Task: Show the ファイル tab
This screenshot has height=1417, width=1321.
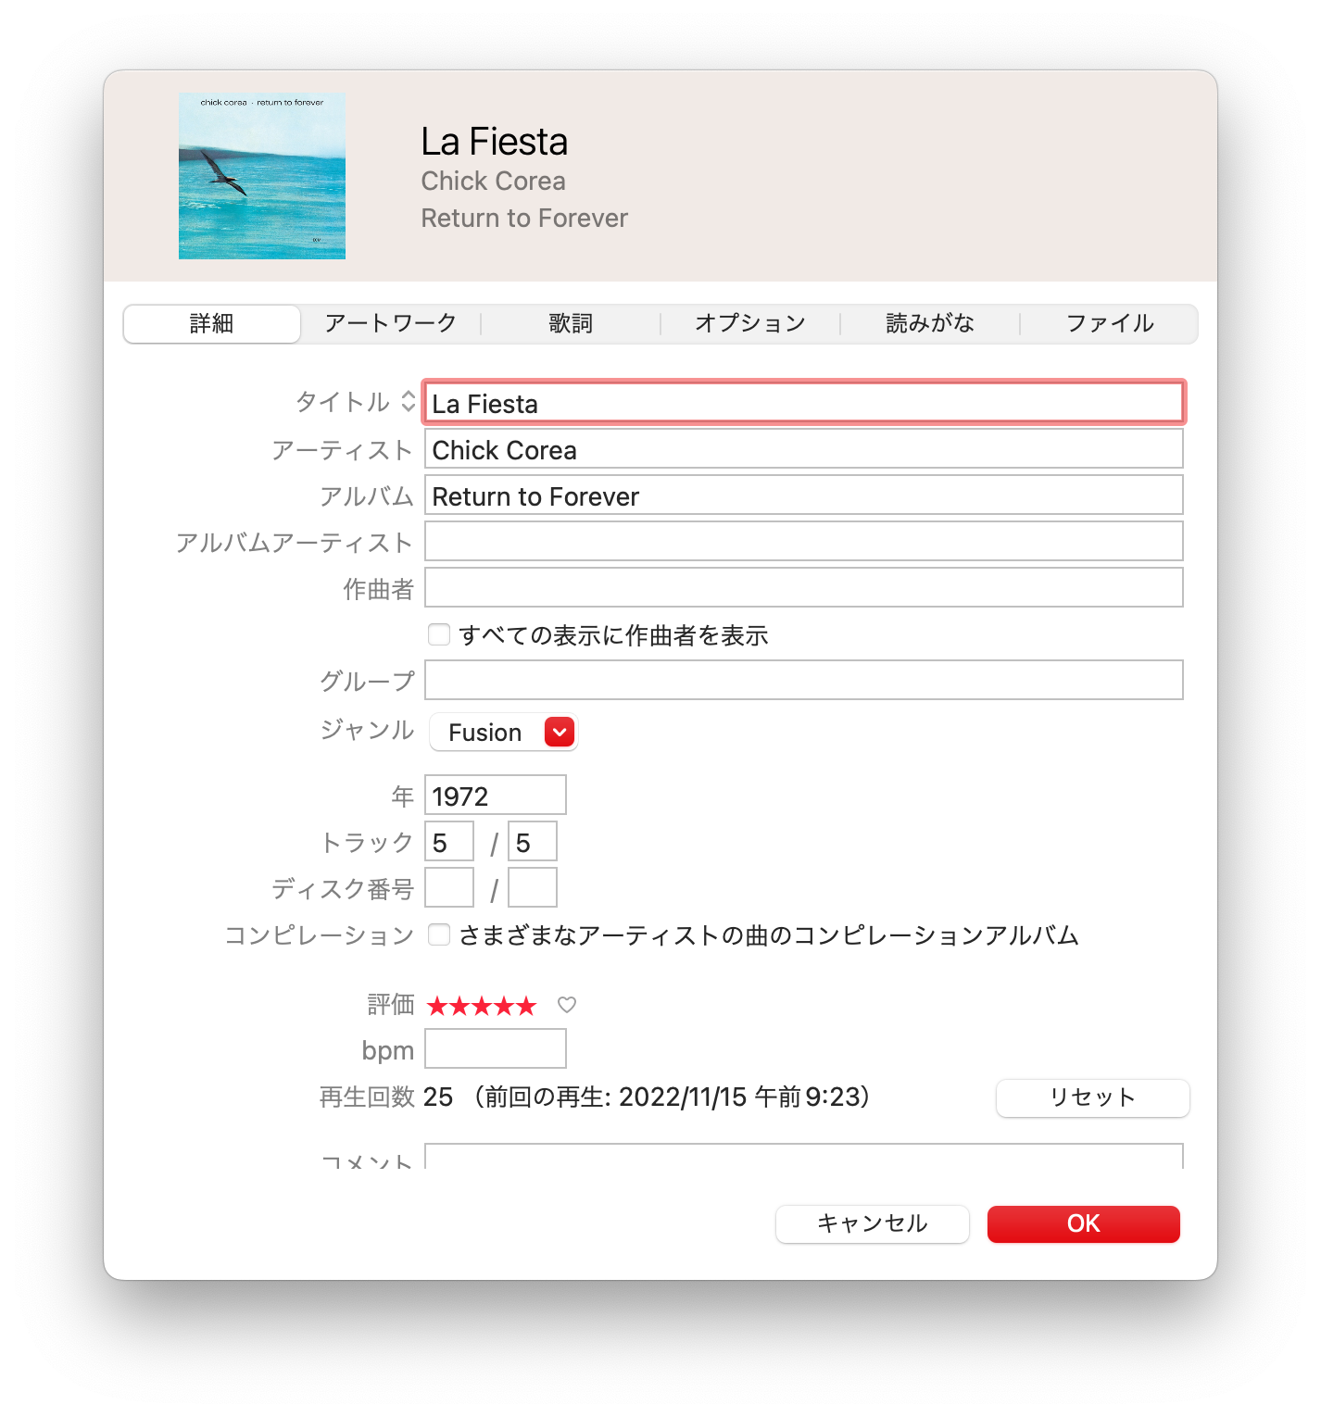Action: (1110, 323)
